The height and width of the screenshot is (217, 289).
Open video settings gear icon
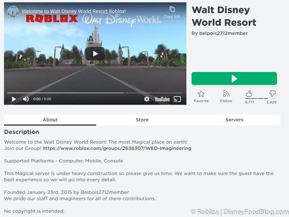point(147,99)
